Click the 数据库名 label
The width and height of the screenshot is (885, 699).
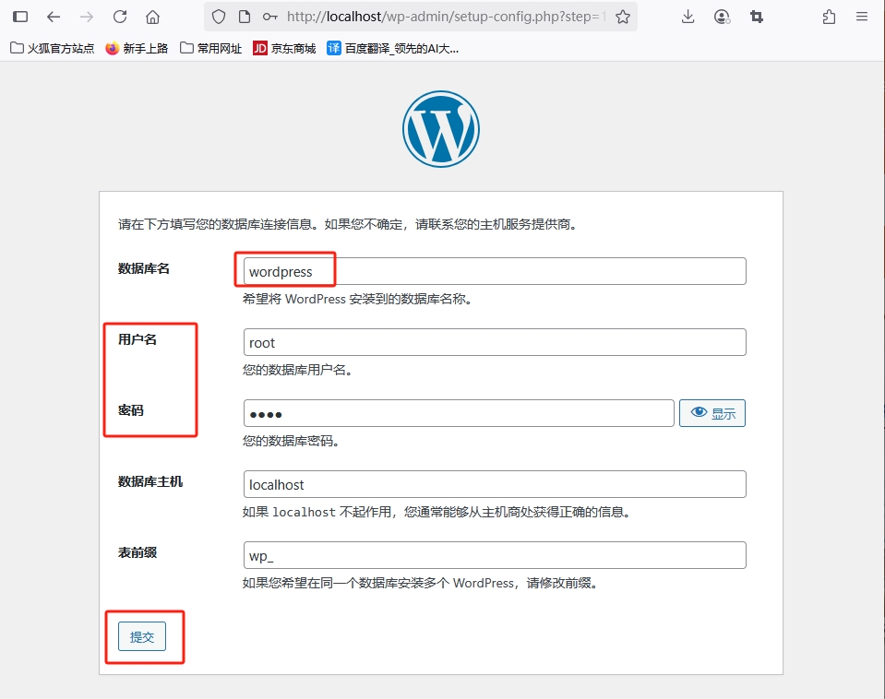coord(143,268)
